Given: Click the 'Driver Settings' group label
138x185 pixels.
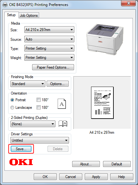Looking at the screenshot, I should pos(22,134).
